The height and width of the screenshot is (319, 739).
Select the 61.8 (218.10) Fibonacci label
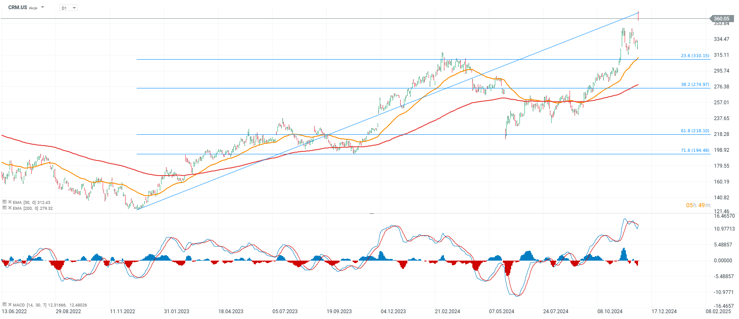695,131
